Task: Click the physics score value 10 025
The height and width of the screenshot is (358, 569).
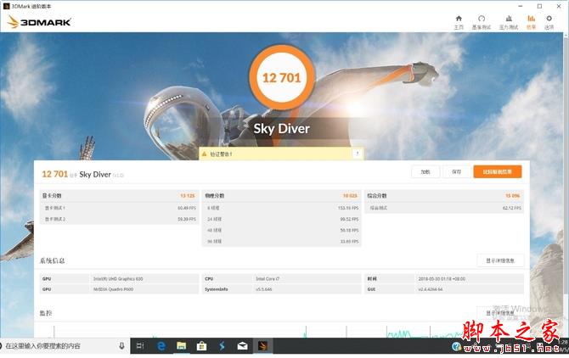Action: tap(350, 196)
